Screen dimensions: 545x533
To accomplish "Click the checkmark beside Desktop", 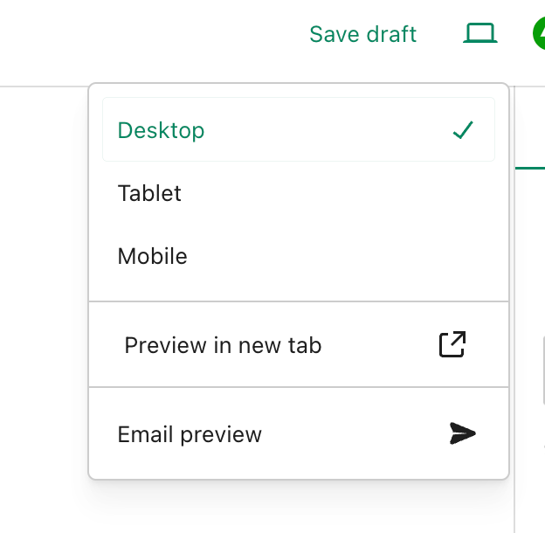I will 462,130.
